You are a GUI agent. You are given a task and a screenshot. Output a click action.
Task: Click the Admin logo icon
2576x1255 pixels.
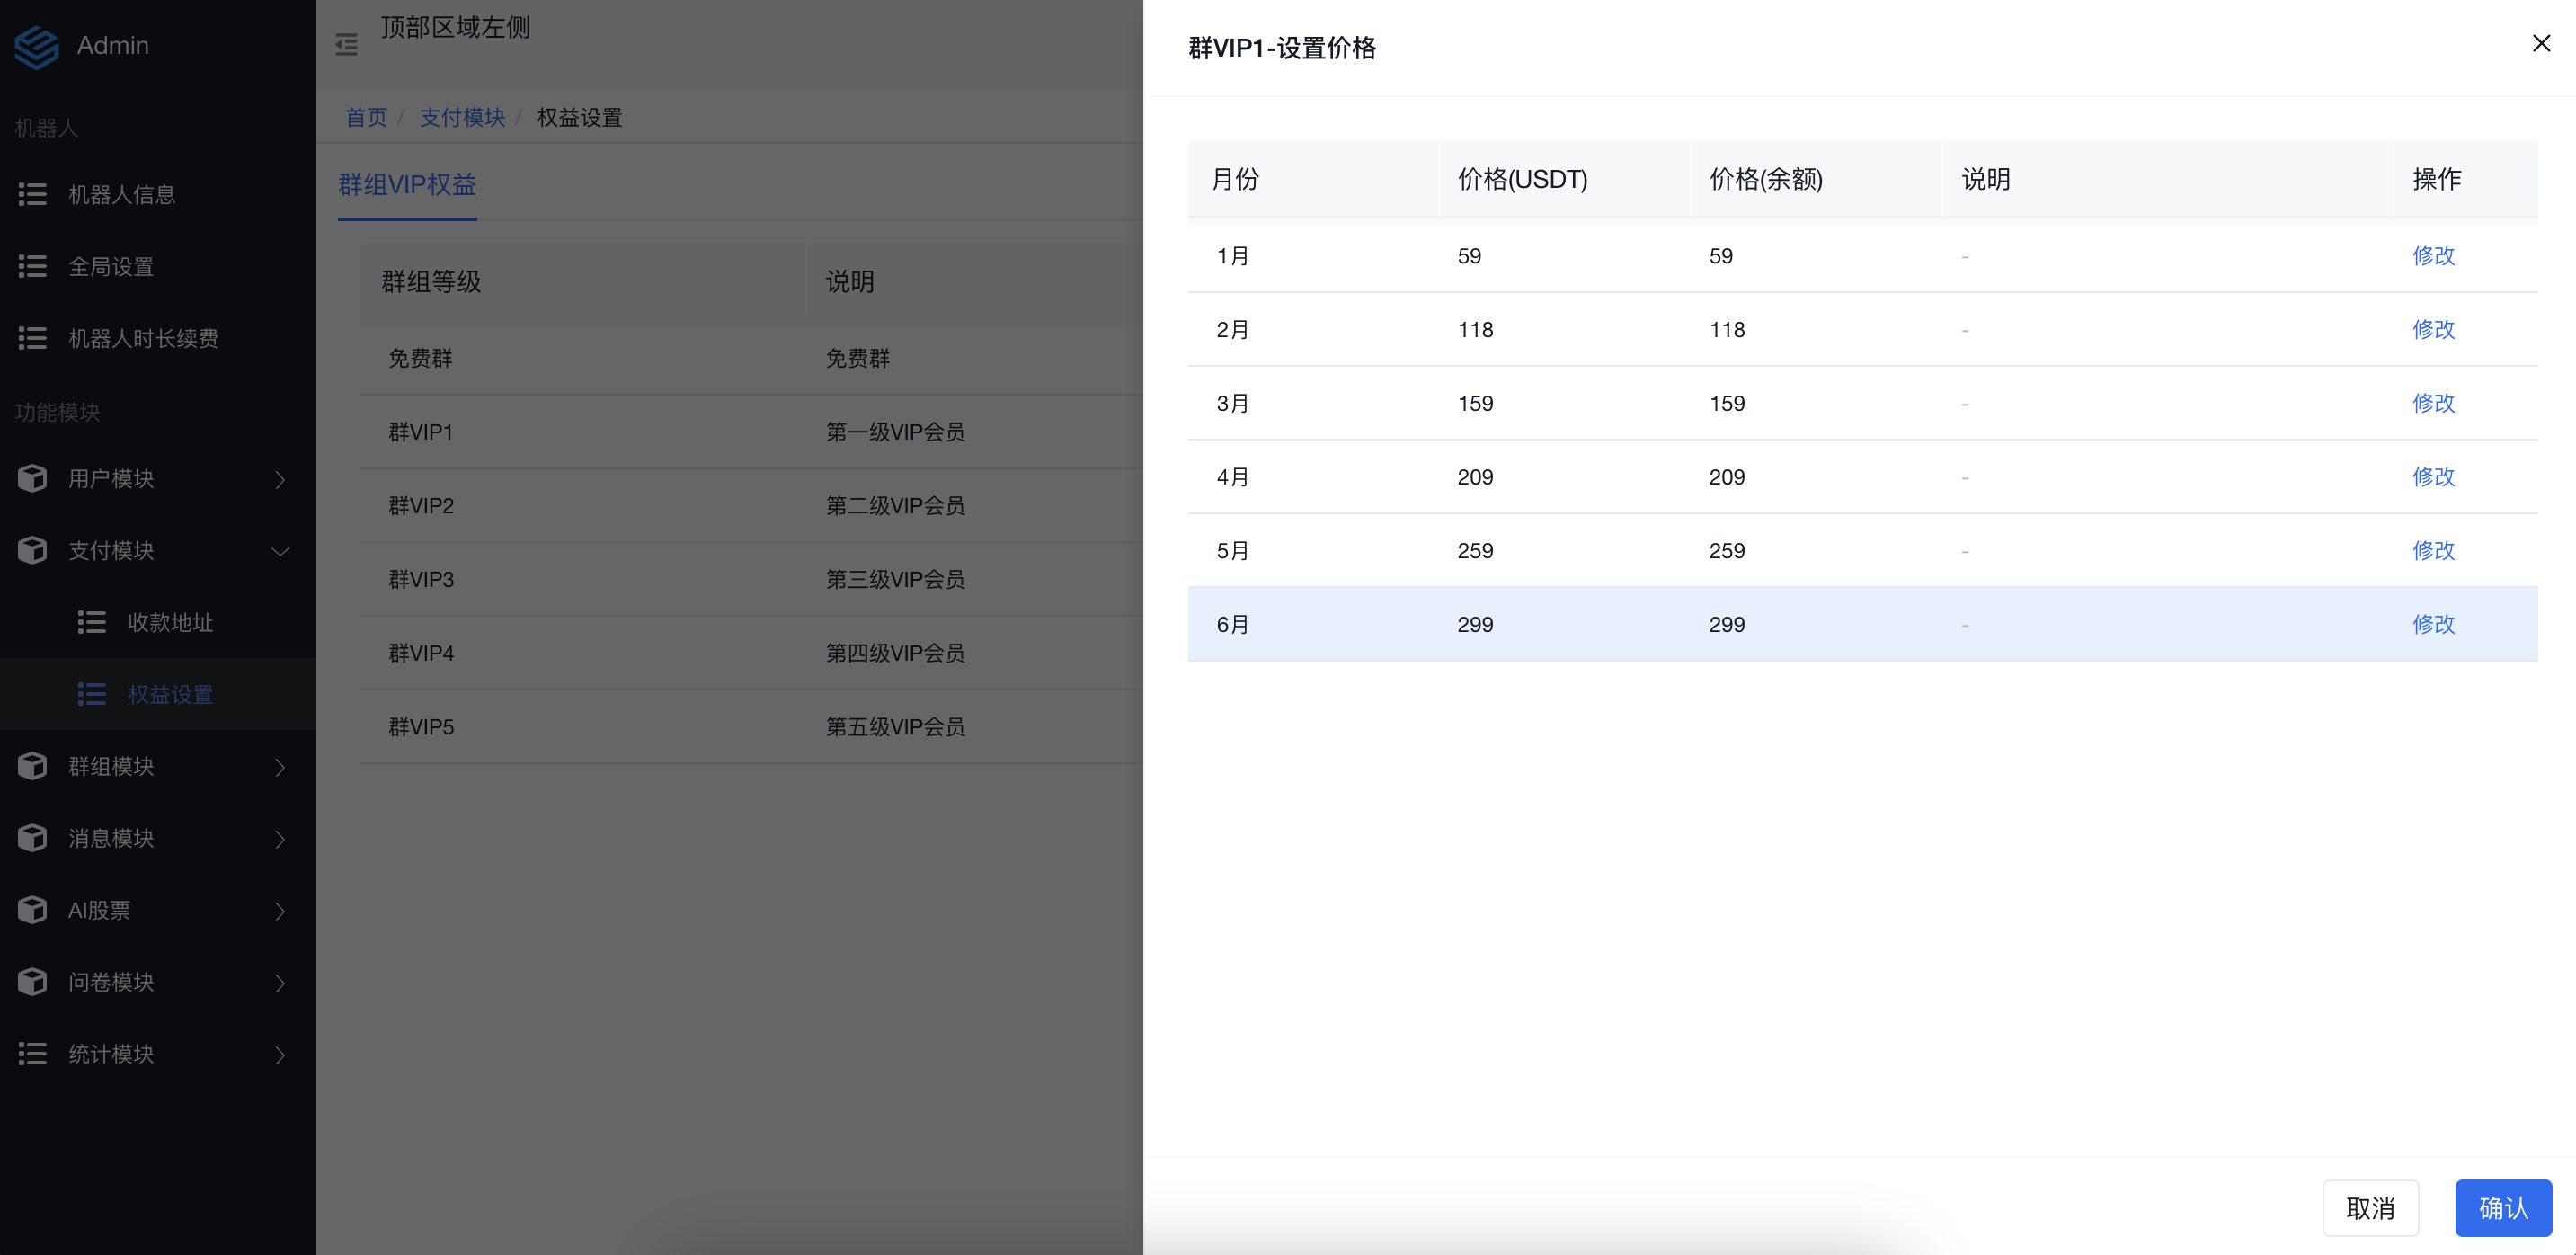click(37, 46)
